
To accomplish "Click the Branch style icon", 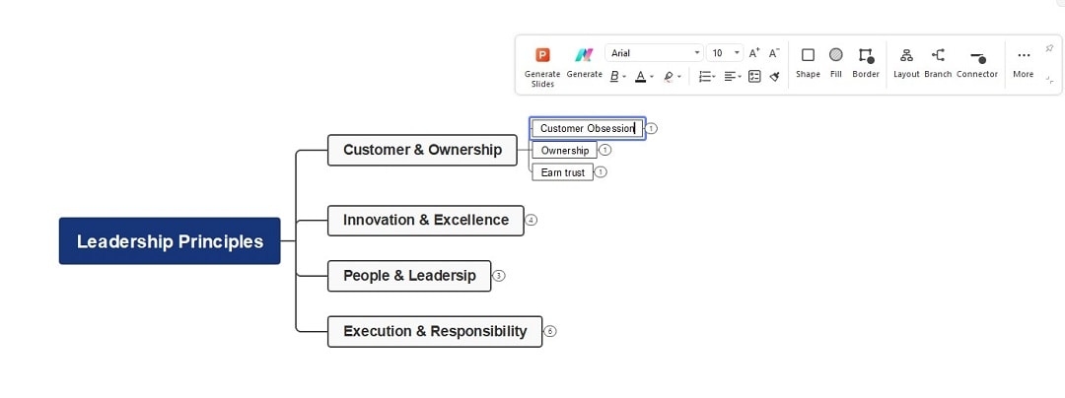I will (x=938, y=55).
